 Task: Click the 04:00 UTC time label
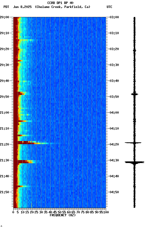point(114,113)
